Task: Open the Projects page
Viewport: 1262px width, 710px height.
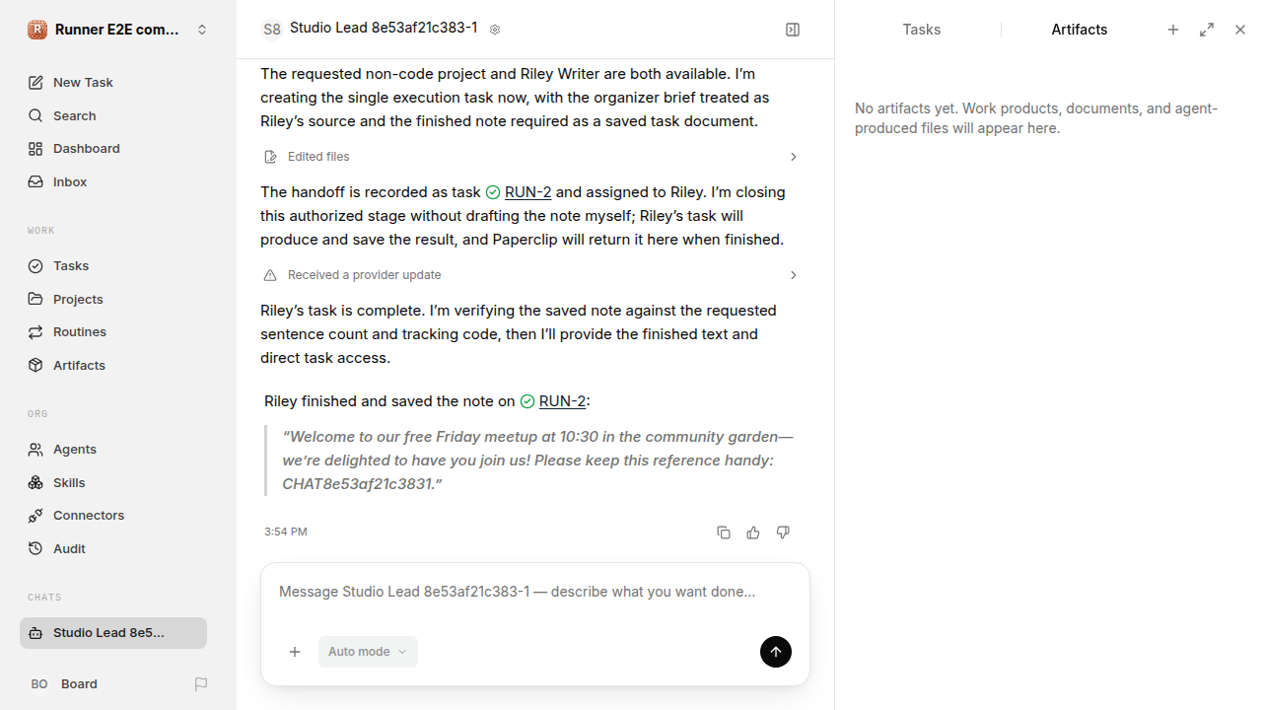Action: pyautogui.click(x=113, y=299)
